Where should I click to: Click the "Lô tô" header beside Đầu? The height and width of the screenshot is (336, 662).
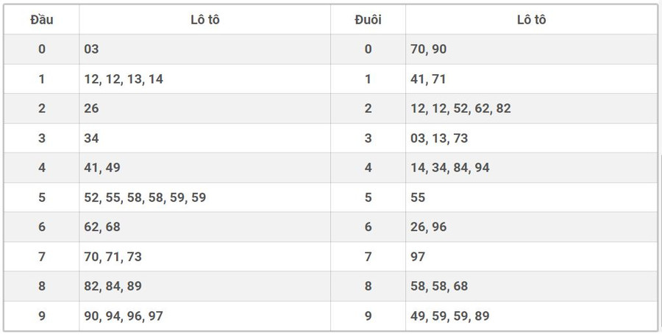(204, 20)
